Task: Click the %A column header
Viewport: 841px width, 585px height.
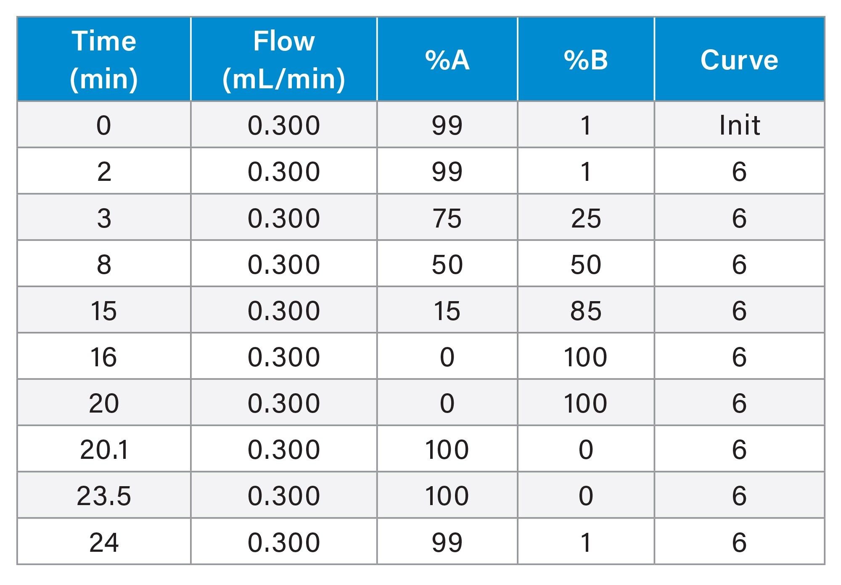Action: 447,59
